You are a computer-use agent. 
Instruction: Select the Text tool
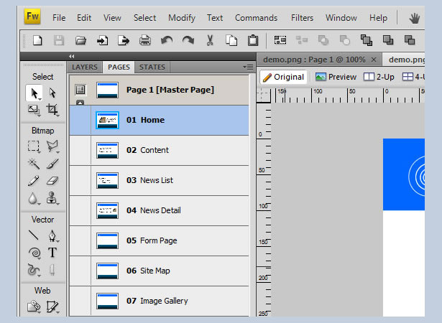tap(52, 253)
